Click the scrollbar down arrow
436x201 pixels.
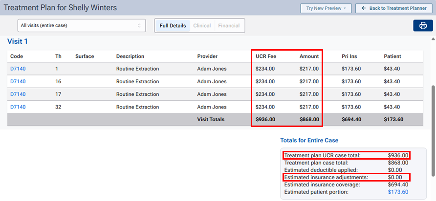click(x=432, y=197)
